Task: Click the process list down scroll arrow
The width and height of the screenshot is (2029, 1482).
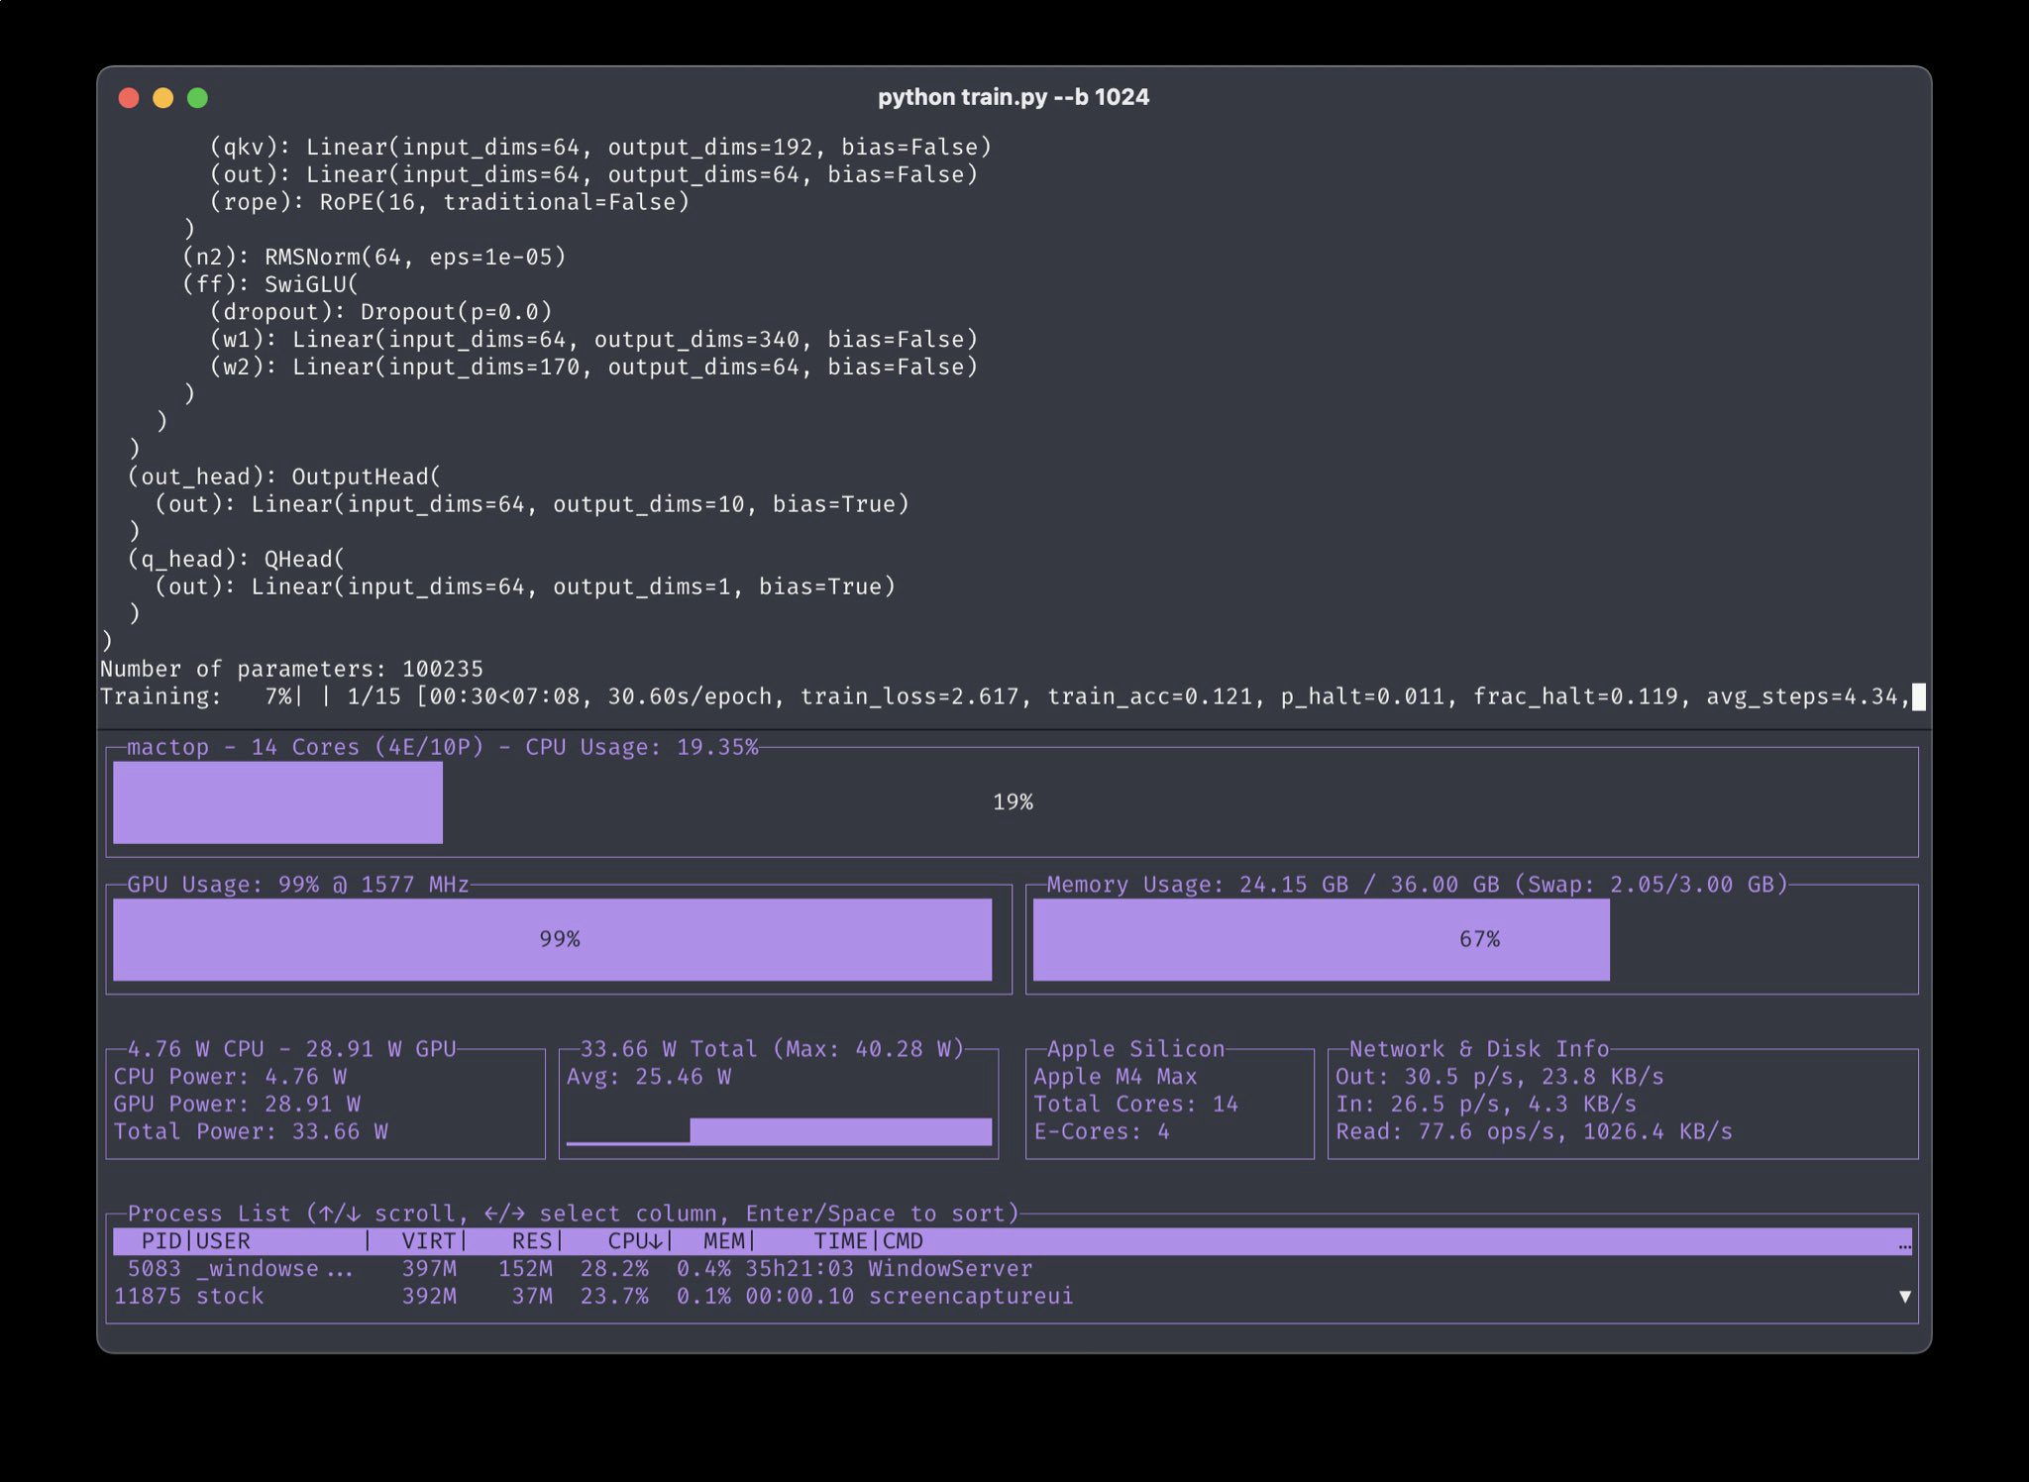Action: [1903, 1296]
